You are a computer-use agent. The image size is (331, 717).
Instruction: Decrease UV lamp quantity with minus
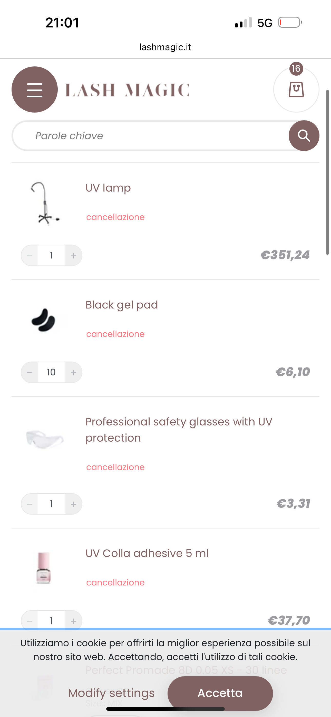(30, 255)
